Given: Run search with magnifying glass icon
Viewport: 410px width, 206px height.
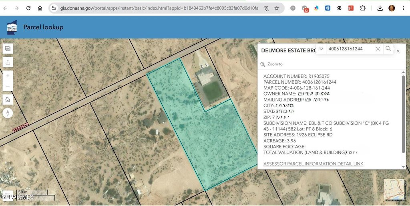Looking at the screenshot, I should coord(388,48).
